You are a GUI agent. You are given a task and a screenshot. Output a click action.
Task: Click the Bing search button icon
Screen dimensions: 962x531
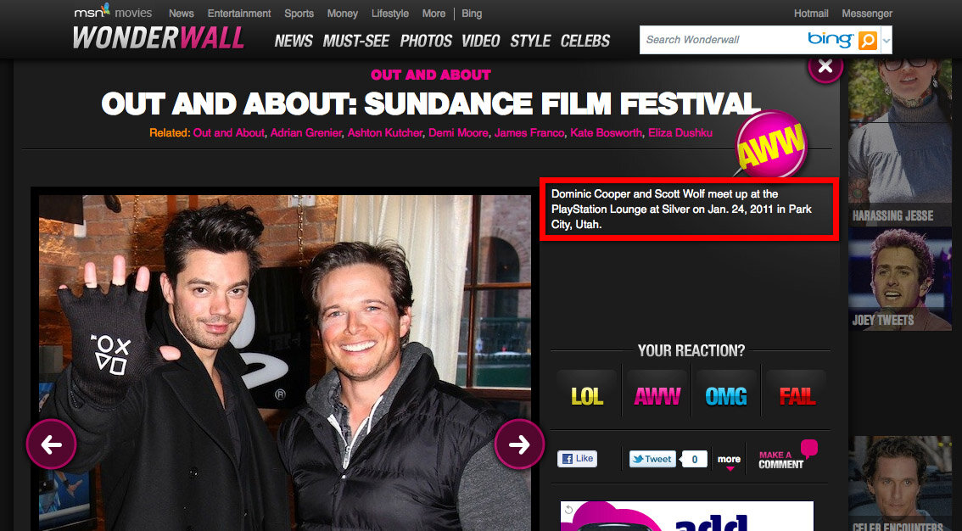coord(868,41)
